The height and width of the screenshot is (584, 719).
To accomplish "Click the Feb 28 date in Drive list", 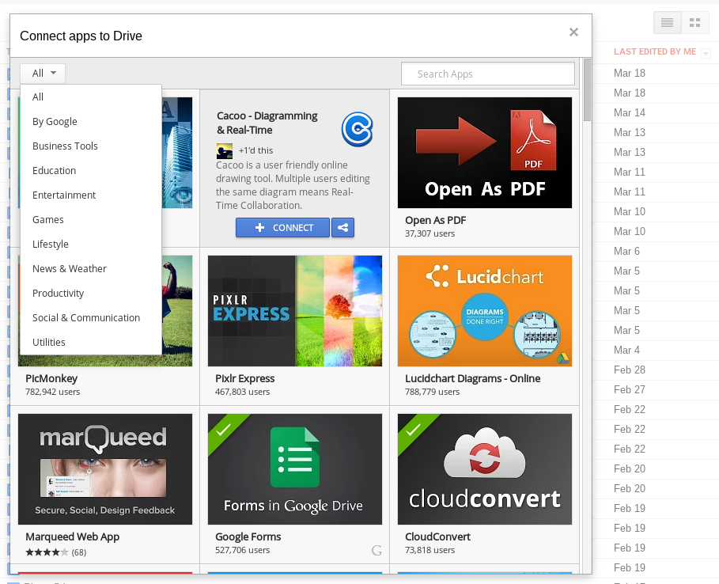I will pyautogui.click(x=629, y=370).
